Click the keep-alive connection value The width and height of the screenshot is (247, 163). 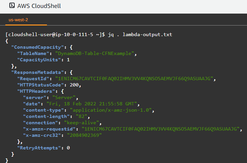pos(82,123)
